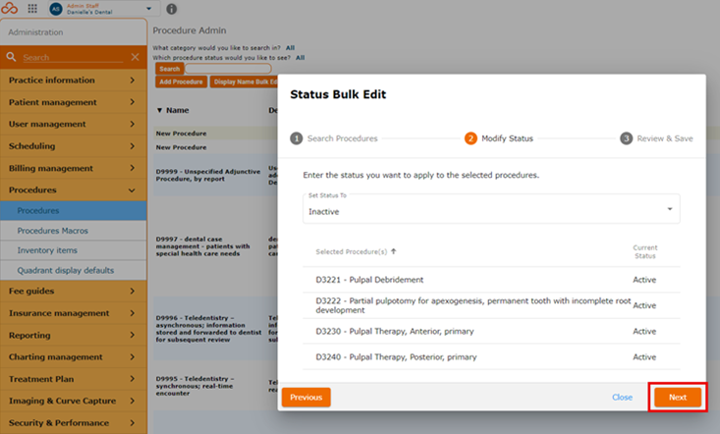The width and height of the screenshot is (720, 434).
Task: Open Quadrant display defaults item
Action: [74, 271]
